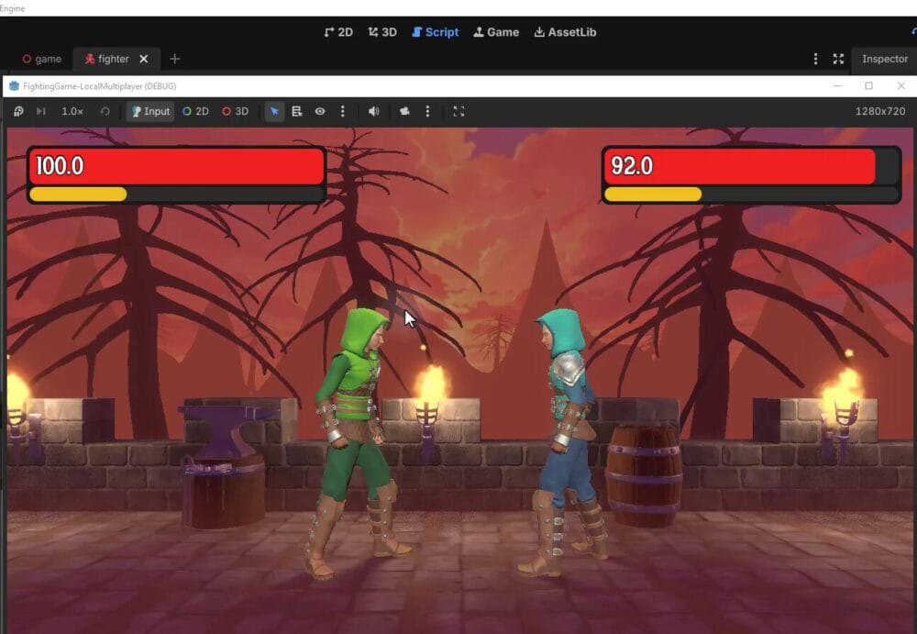Enable 2D node selection in game toolbar

coord(195,111)
